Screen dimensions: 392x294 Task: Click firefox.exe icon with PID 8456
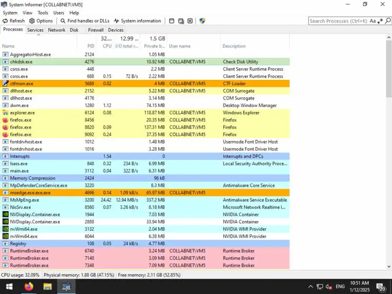coord(5,120)
